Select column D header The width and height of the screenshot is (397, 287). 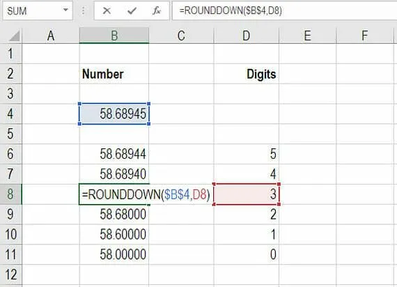[247, 36]
